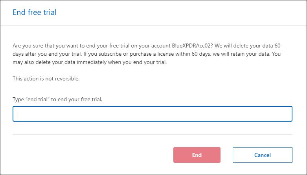Click the "End free trial" dialog title
Image resolution: width=307 pixels, height=175 pixels.
tap(35, 13)
